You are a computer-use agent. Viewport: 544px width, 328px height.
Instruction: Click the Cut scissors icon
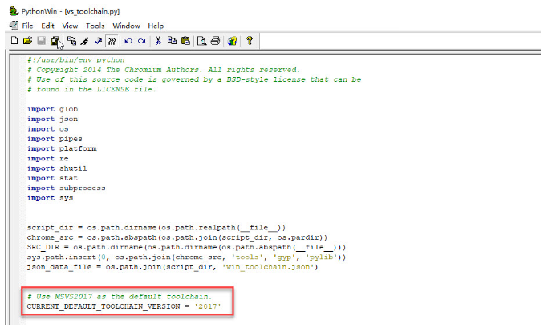(158, 41)
